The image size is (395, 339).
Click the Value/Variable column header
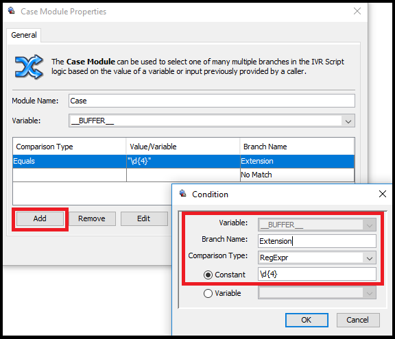click(183, 147)
